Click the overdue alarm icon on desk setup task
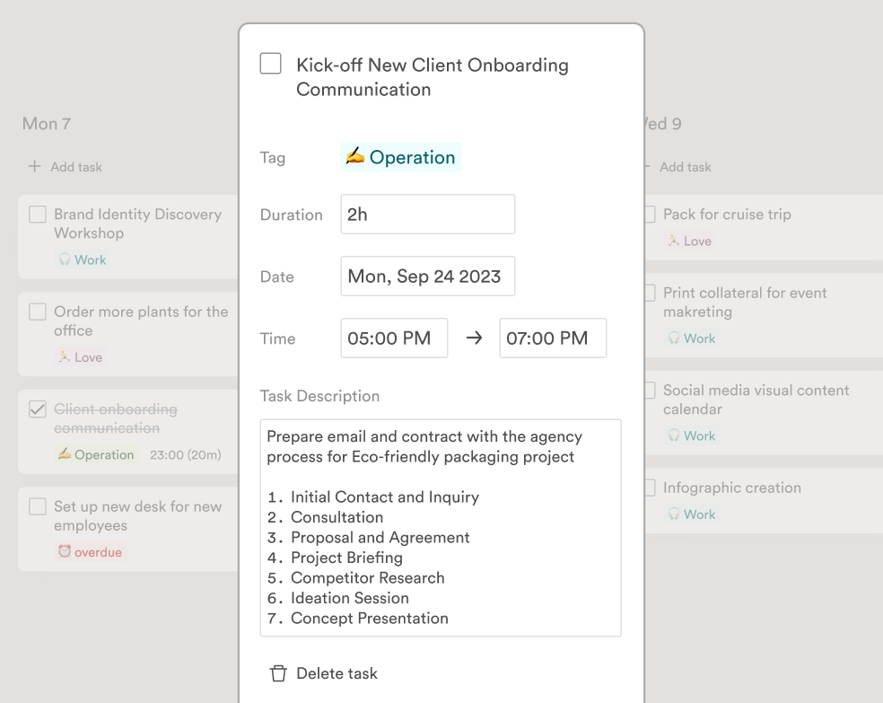 66,551
